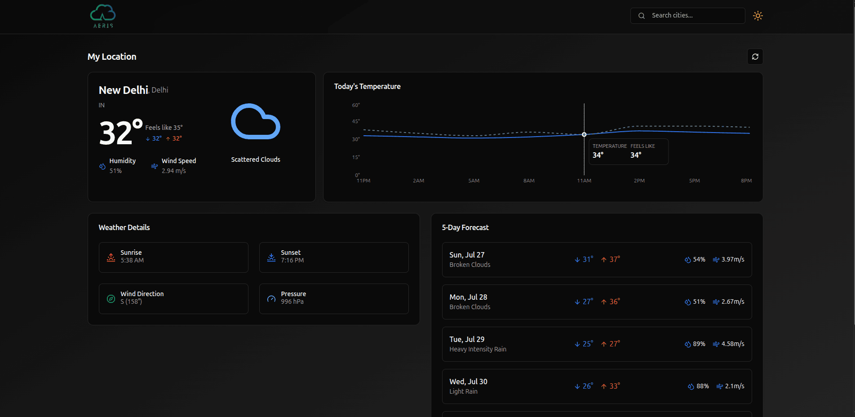
Task: Click the wind icon beside 3.97m/s
Action: point(716,260)
